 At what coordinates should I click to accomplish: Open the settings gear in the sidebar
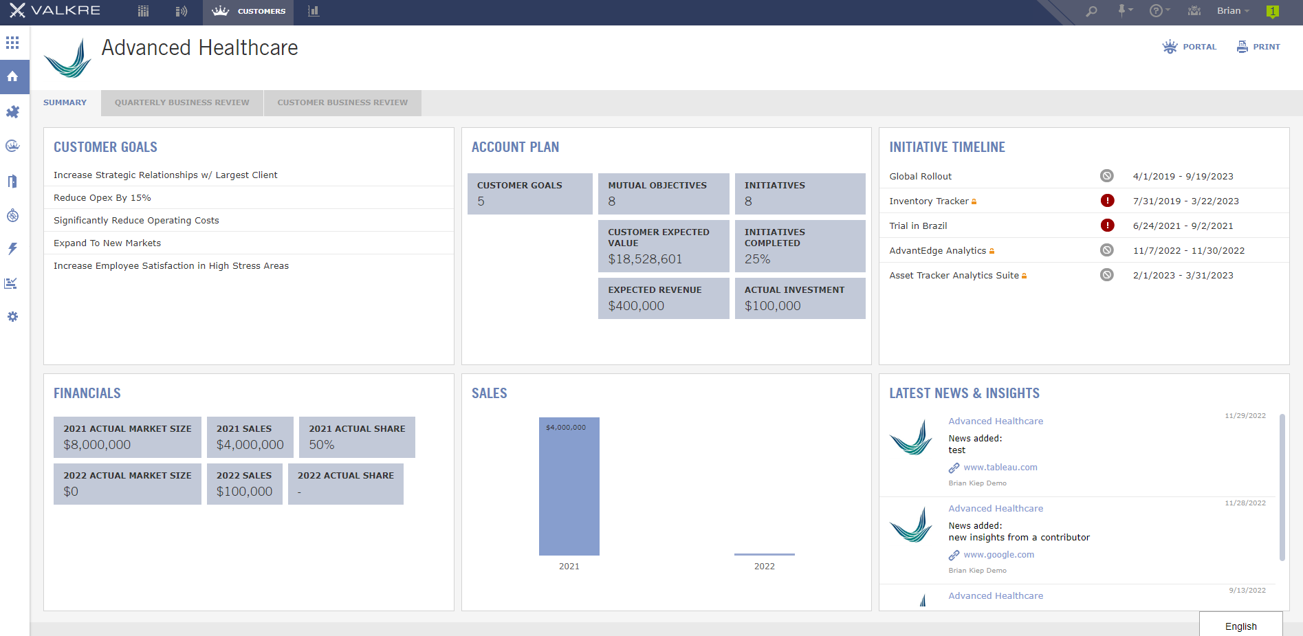[12, 316]
